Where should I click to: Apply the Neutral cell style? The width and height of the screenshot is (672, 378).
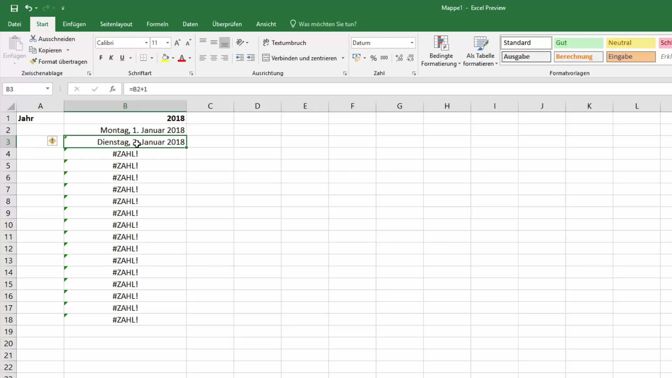pyautogui.click(x=631, y=43)
